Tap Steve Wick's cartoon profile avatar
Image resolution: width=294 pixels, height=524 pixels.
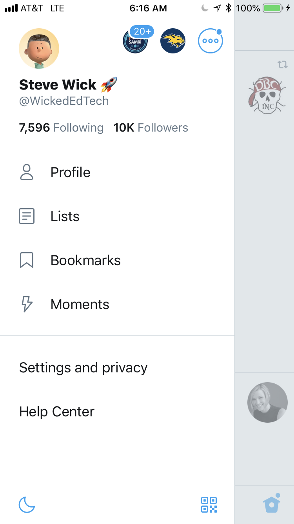39,49
